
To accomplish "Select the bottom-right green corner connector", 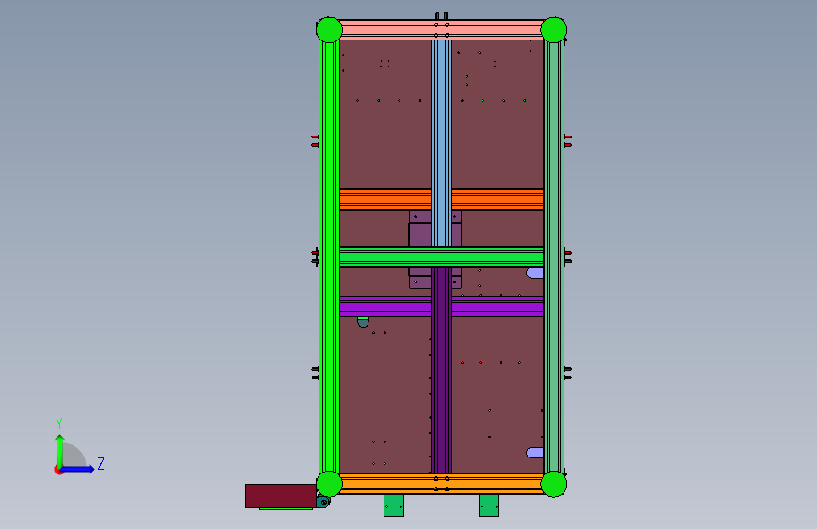I will [554, 484].
